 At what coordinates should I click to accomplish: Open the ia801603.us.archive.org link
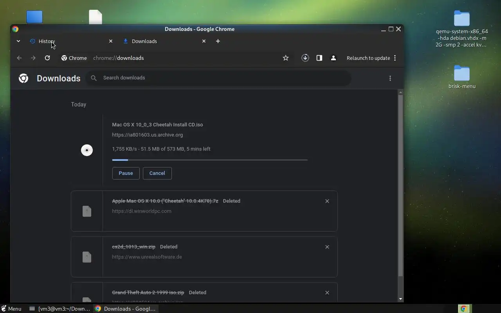(x=147, y=135)
